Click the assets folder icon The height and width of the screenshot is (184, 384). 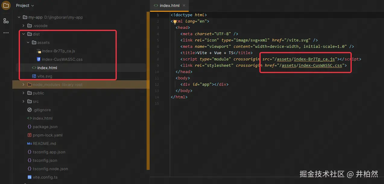pos(34,42)
